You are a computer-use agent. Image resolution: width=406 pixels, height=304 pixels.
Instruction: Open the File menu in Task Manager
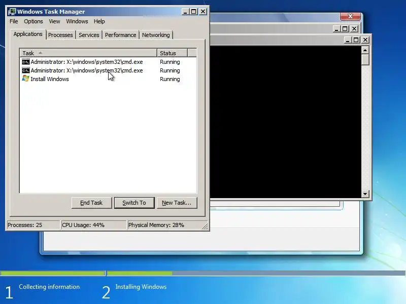click(14, 21)
